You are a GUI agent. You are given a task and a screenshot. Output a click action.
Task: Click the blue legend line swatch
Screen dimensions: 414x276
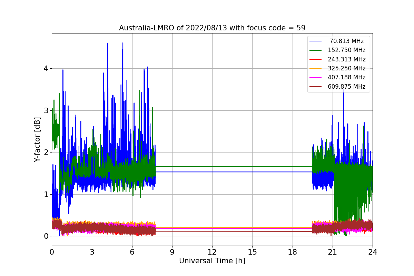316,41
